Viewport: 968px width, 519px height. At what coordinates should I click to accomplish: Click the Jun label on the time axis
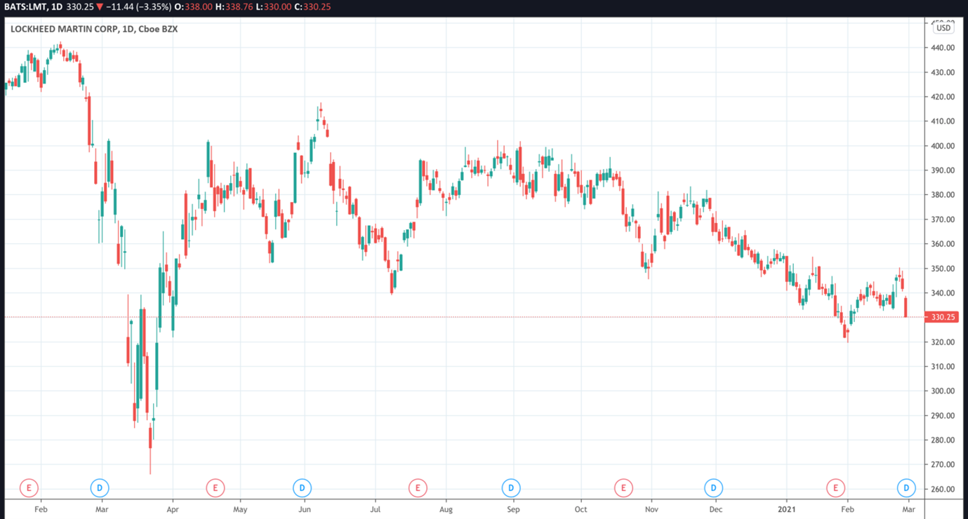[x=304, y=509]
